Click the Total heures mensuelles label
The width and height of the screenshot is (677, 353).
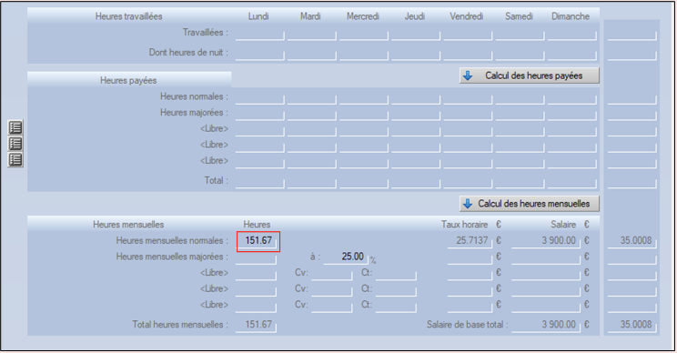click(180, 325)
